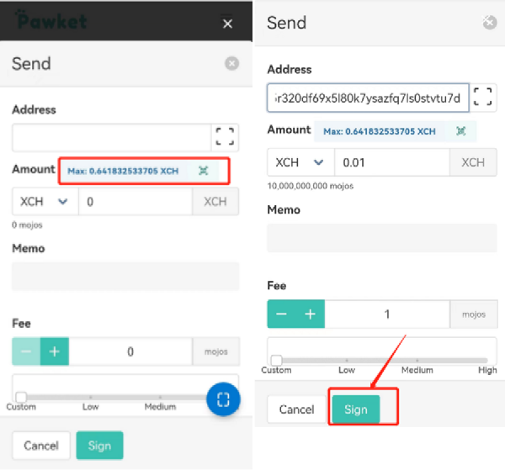505x470 pixels.
Task: Scan QR code beside right filled Address field
Action: (482, 98)
